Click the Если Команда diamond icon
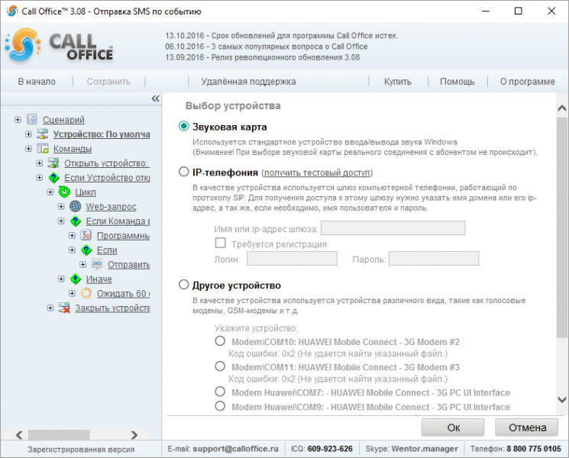This screenshot has width=569, height=458. click(x=76, y=221)
